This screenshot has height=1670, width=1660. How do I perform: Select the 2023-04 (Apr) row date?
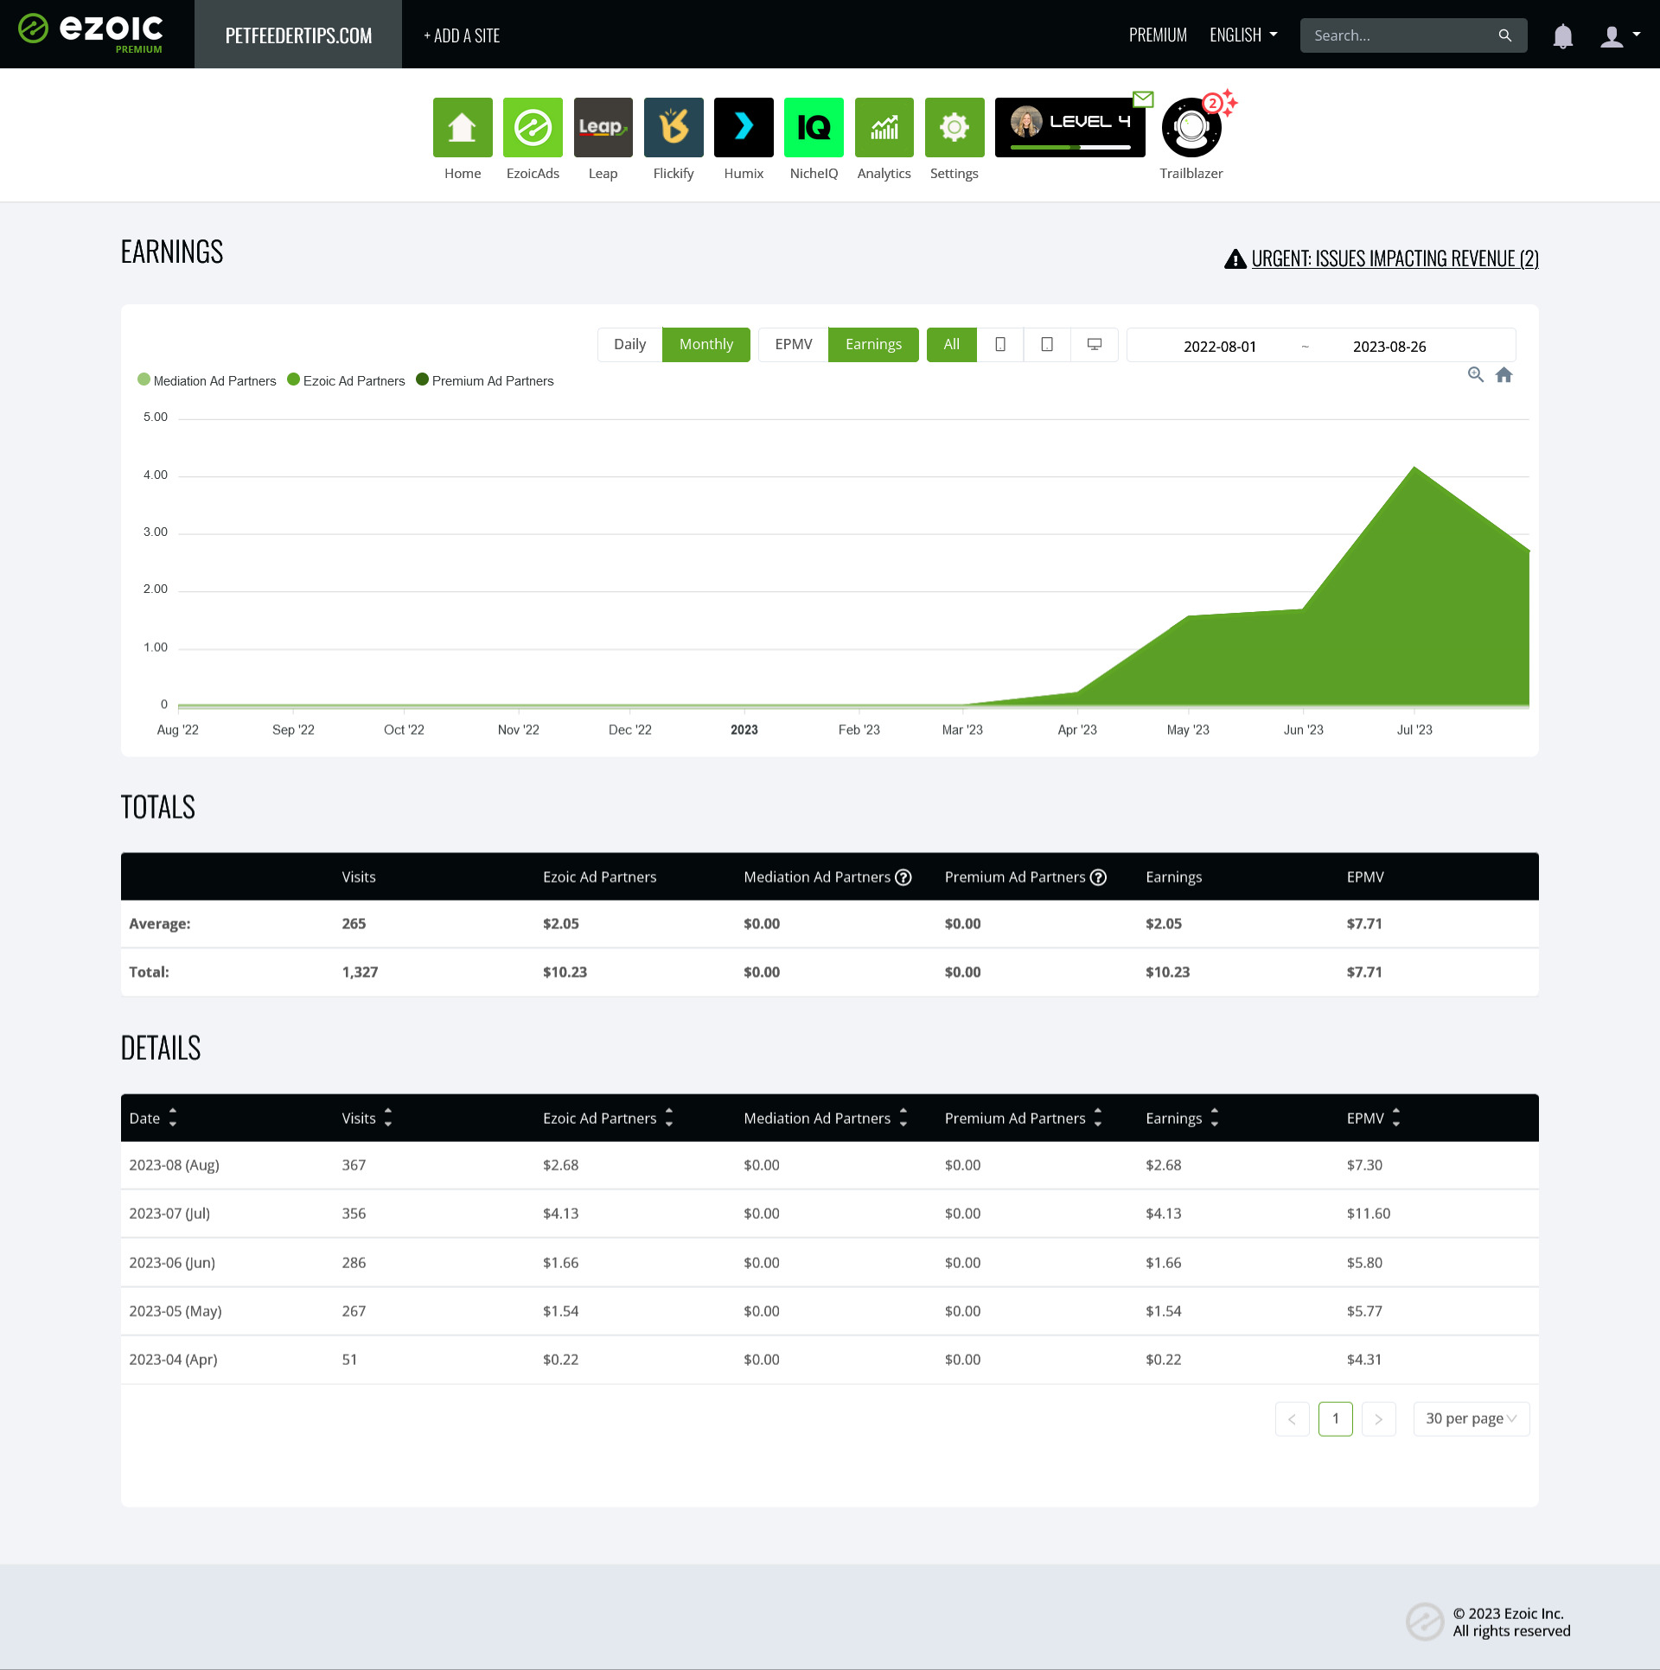click(173, 1360)
